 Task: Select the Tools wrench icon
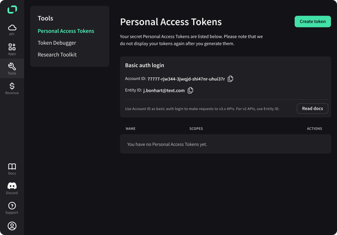[x=12, y=67]
